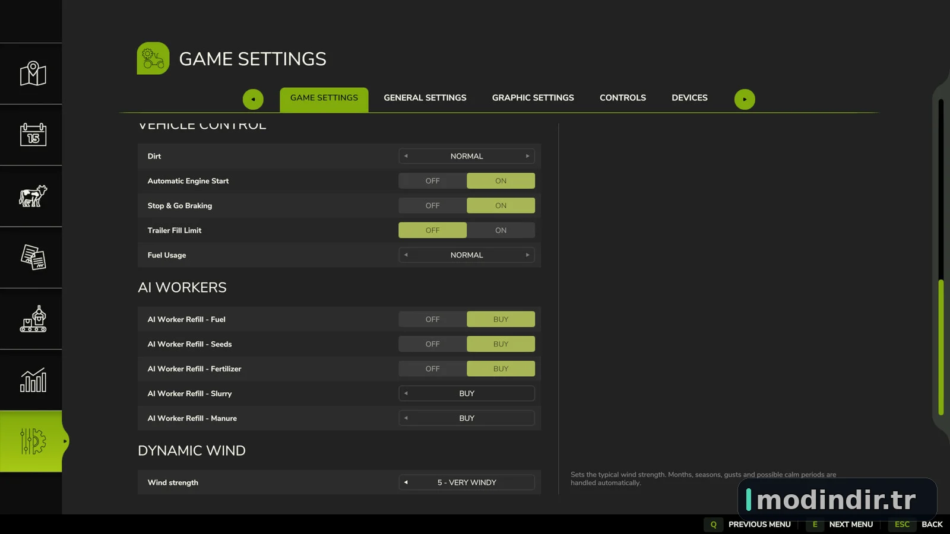The image size is (950, 534).
Task: Click Next Menu in the bottom bar
Action: [x=851, y=525]
